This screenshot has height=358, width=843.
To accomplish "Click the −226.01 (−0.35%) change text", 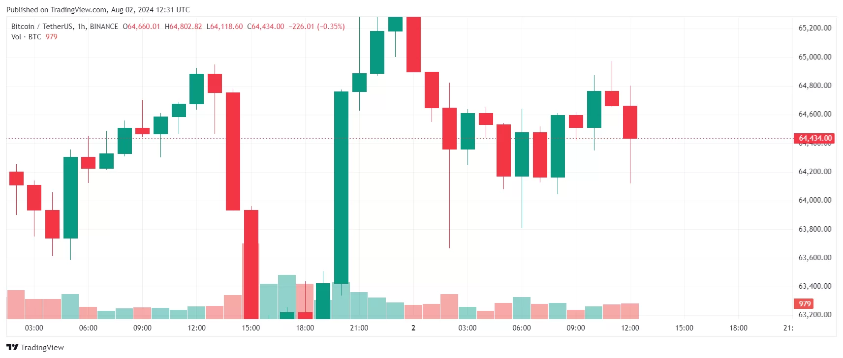I will [x=316, y=27].
